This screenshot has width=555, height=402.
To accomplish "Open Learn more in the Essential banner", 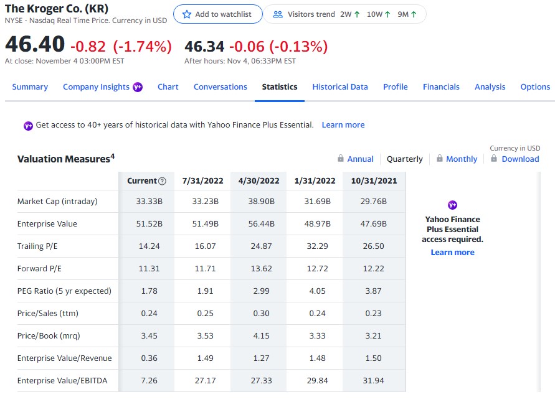I will [343, 125].
